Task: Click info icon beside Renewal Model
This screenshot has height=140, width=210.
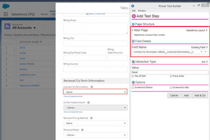Action: point(82,130)
